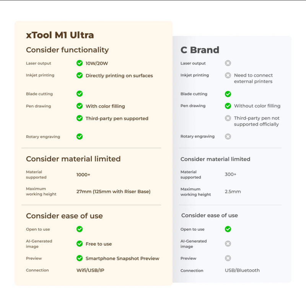Image resolution: width=306 pixels, height=306 pixels.
Task: Click the green check beside "10W/20W"
Action: (80, 63)
